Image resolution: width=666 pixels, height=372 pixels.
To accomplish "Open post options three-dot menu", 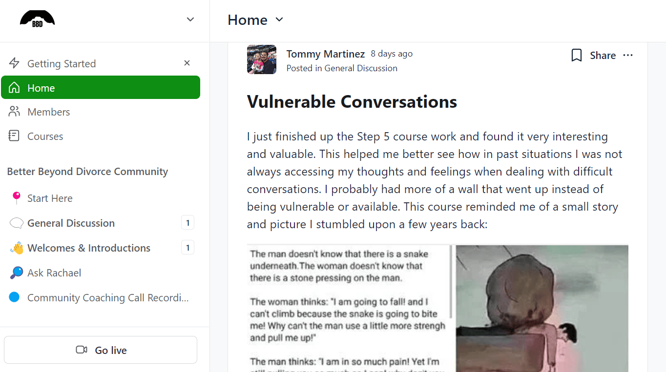I will coord(628,56).
